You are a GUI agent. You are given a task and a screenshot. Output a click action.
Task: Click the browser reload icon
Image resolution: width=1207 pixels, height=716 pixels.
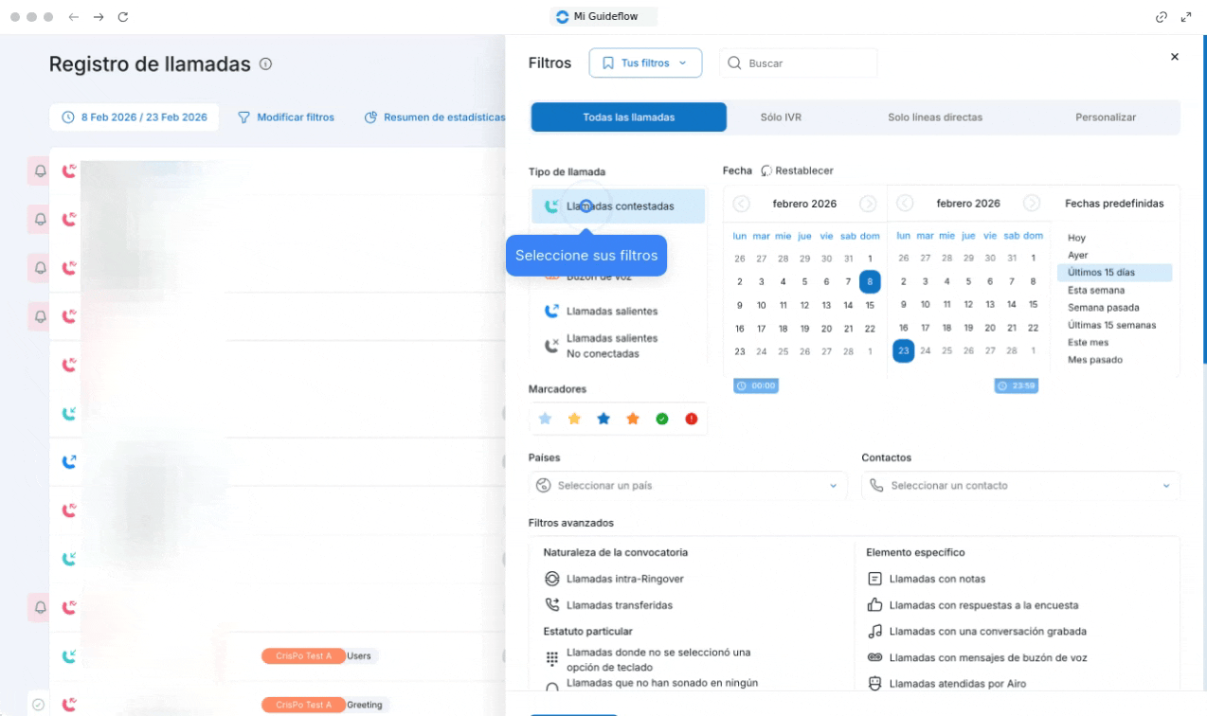(x=123, y=17)
